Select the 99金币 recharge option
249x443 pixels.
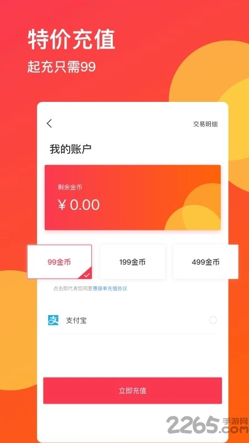60,261
